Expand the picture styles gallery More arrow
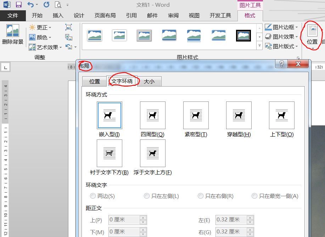325x237 pixels. pyautogui.click(x=259, y=45)
